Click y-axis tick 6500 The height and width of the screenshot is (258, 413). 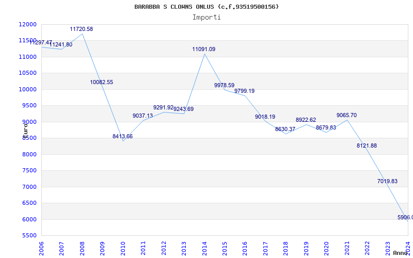tap(29, 203)
